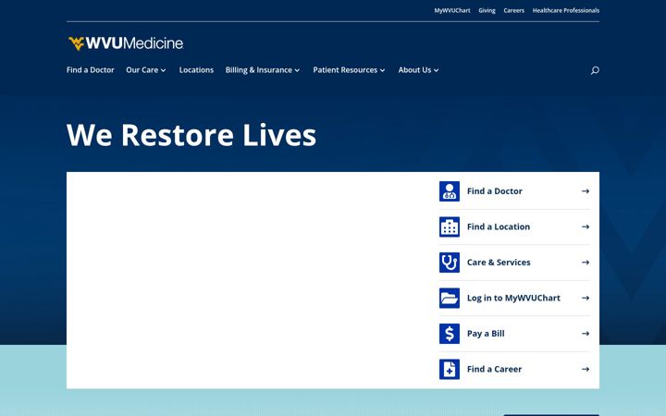666x416 pixels.
Task: Select the Find a Career quick link text
Action: click(494, 369)
